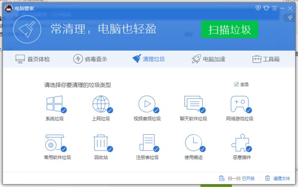Click the green 扫描垃圾 scan button

pos(229,29)
